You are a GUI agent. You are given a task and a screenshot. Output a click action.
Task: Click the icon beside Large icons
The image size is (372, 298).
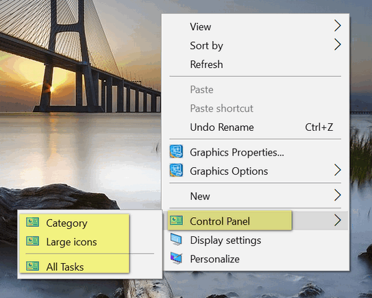point(32,241)
